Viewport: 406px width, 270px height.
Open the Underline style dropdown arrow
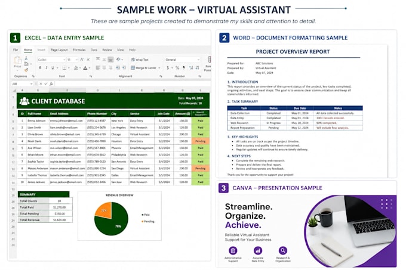pyautogui.click(x=57, y=68)
